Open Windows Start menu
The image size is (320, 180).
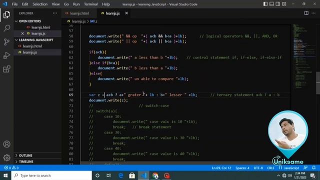(x=5, y=175)
